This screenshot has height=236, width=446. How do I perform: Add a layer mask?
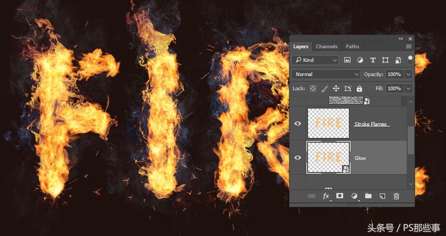(x=339, y=196)
